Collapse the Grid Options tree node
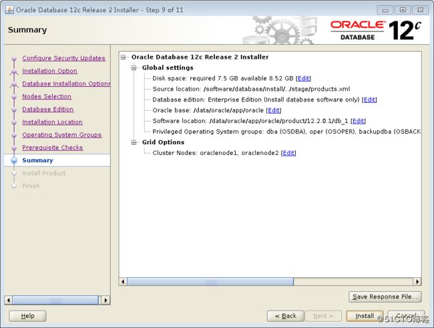This screenshot has width=434, height=328. tap(134, 142)
